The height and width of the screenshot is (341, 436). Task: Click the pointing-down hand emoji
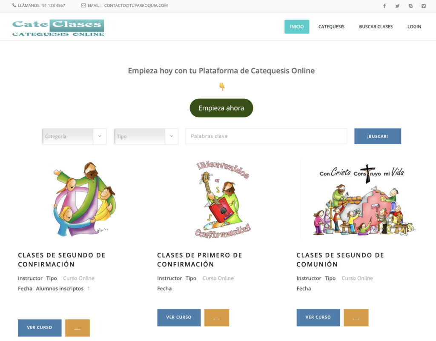pos(221,87)
